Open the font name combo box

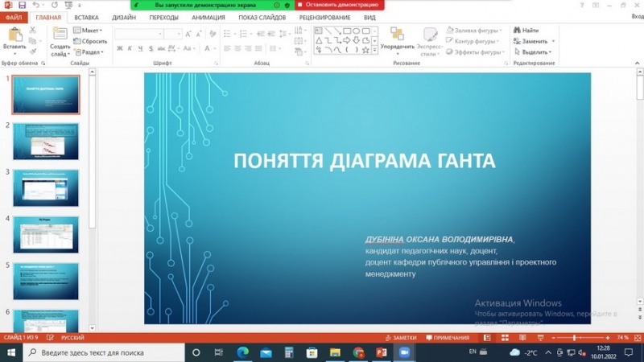[x=138, y=34]
